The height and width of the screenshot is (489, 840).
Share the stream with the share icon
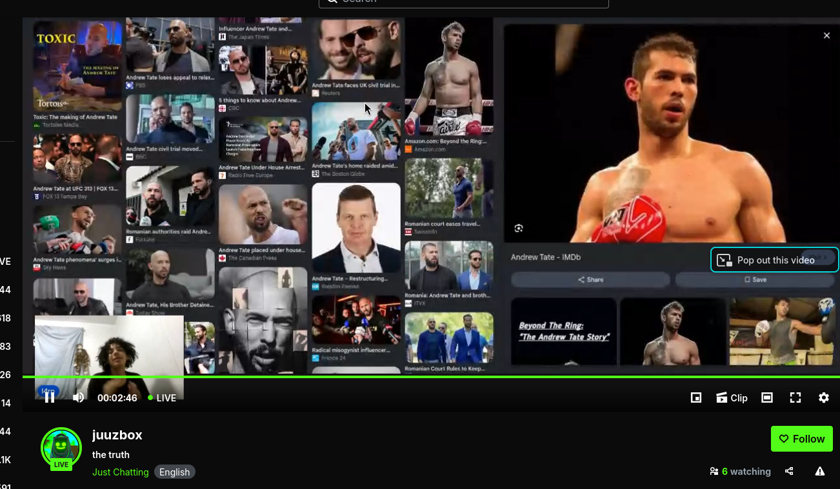(x=789, y=471)
